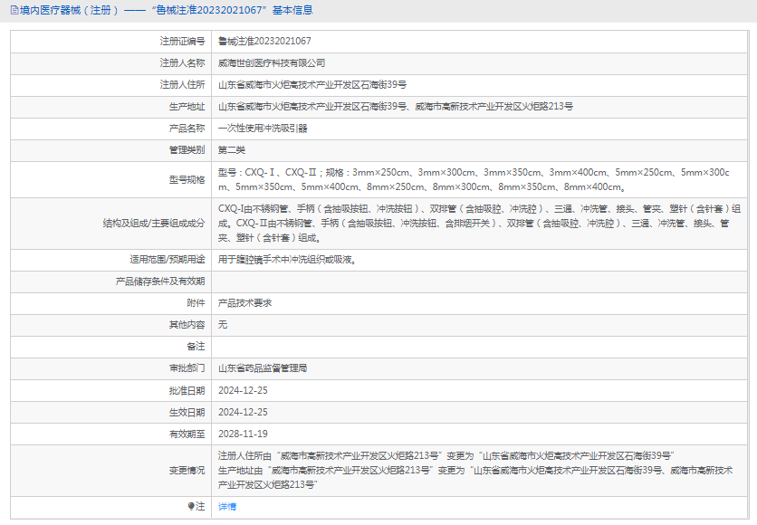Click the 注册人住所 label
Viewport: 757px width, 525px height.
click(x=183, y=84)
